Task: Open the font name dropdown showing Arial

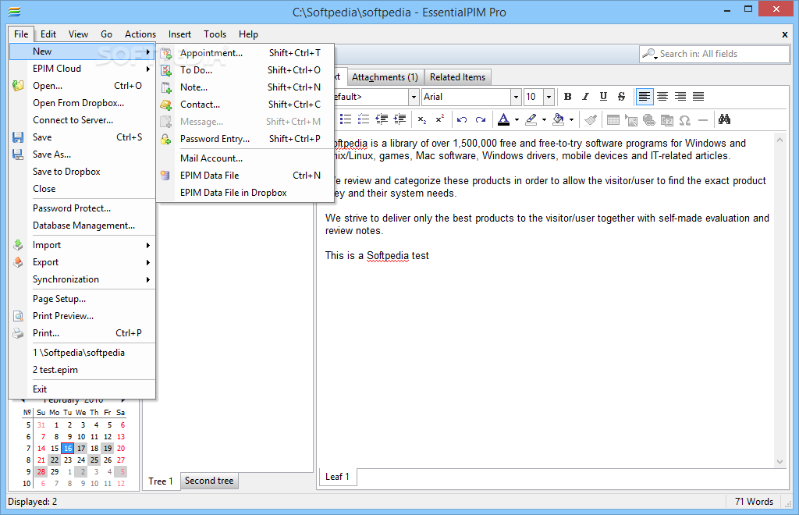Action: pyautogui.click(x=516, y=97)
